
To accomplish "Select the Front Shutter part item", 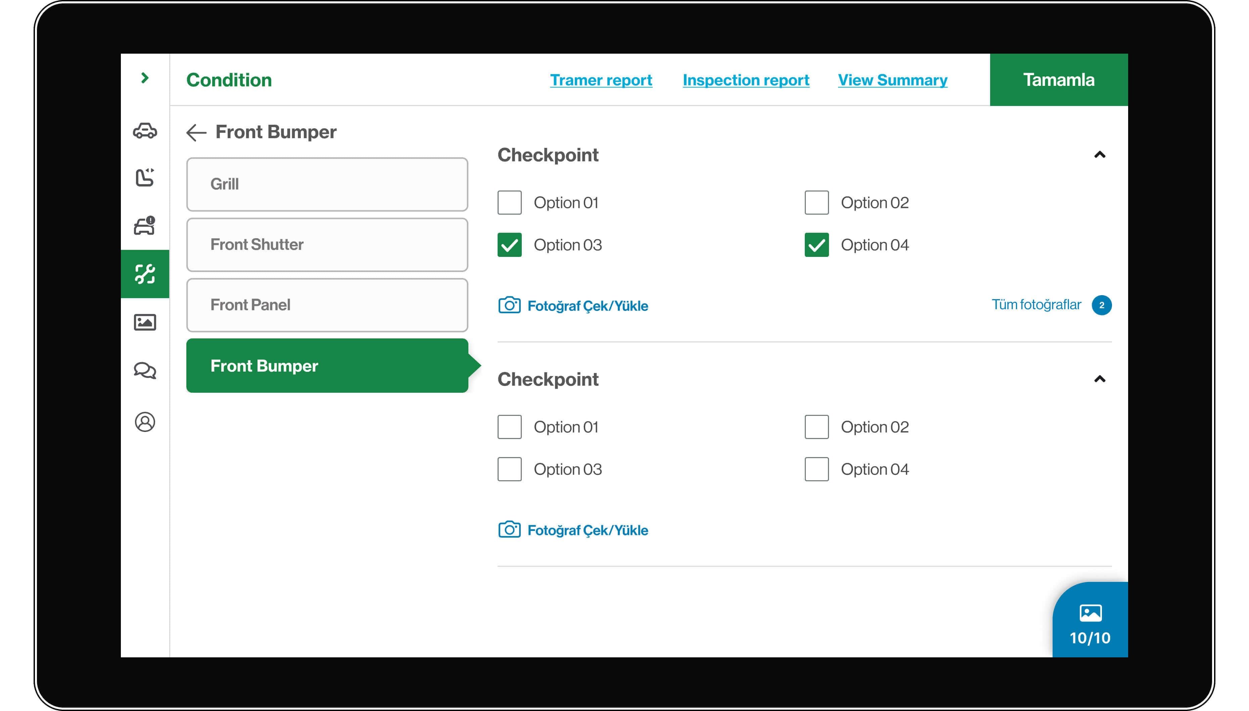I will [327, 244].
